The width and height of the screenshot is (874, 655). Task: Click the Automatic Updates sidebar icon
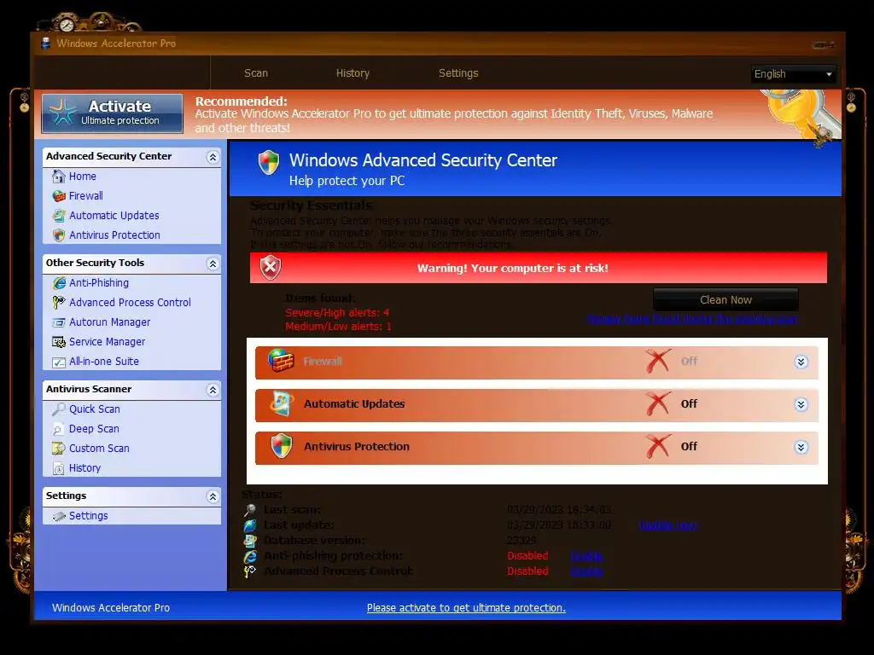[59, 216]
